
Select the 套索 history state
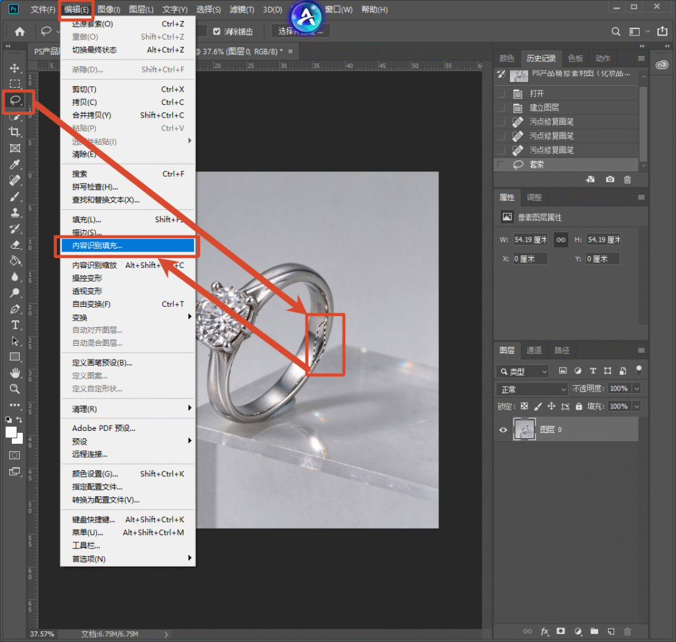pos(566,164)
